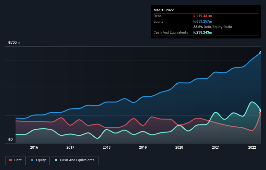
Task: Click Cash And Equivalents label in tooltip
Action: (171, 32)
